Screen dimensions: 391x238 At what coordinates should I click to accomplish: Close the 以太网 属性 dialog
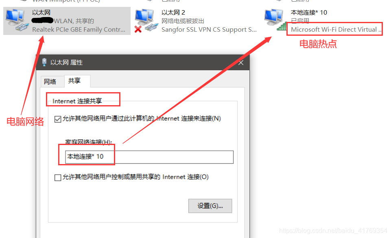(x=241, y=63)
